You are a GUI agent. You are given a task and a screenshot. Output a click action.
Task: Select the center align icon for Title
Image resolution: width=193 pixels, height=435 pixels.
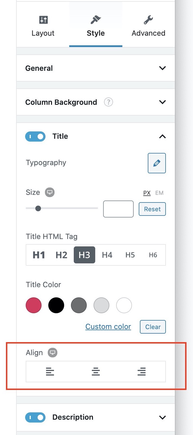pos(96,372)
